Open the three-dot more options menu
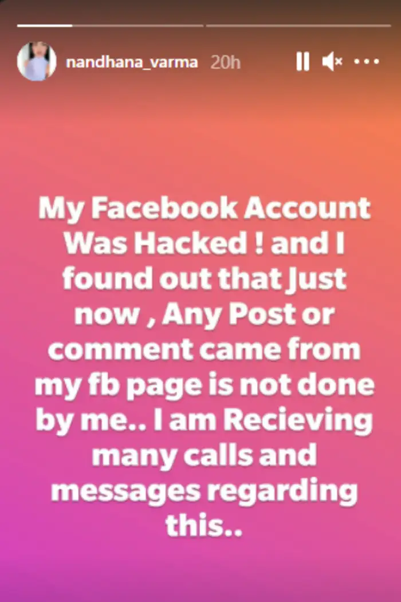 367,61
